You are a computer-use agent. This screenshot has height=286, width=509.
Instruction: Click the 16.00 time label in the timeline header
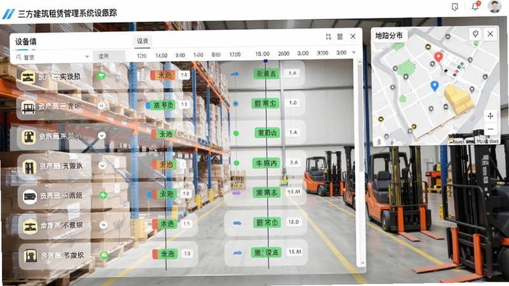(x=262, y=54)
